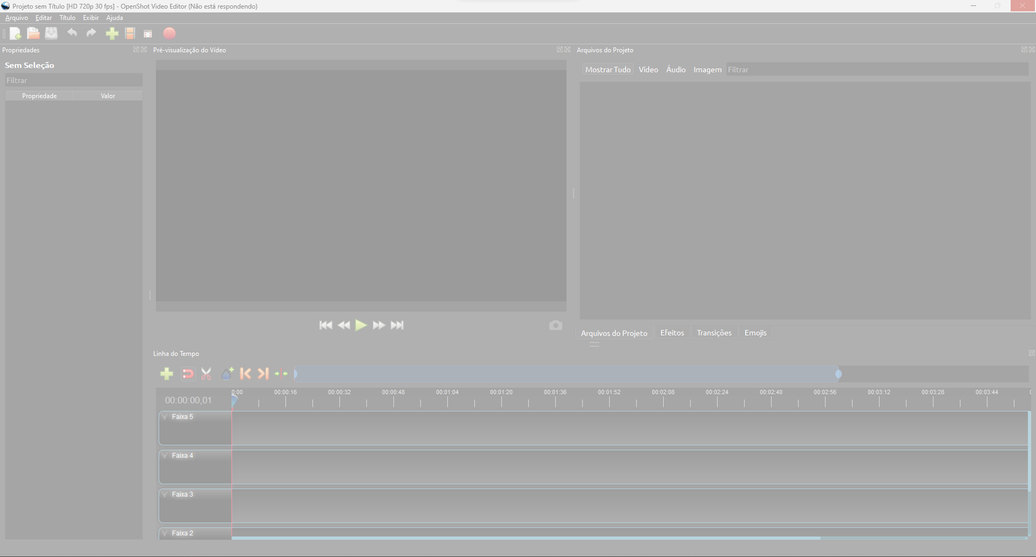1036x557 pixels.
Task: Select the Arquivos do Projeto tab
Action: [614, 333]
